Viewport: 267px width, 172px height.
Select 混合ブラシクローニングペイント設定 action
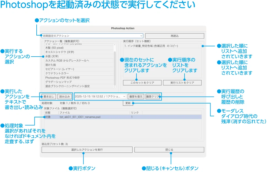79,86
